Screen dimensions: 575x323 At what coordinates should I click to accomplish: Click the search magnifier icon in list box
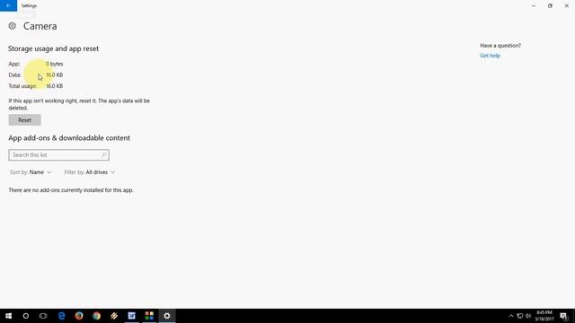coord(104,155)
